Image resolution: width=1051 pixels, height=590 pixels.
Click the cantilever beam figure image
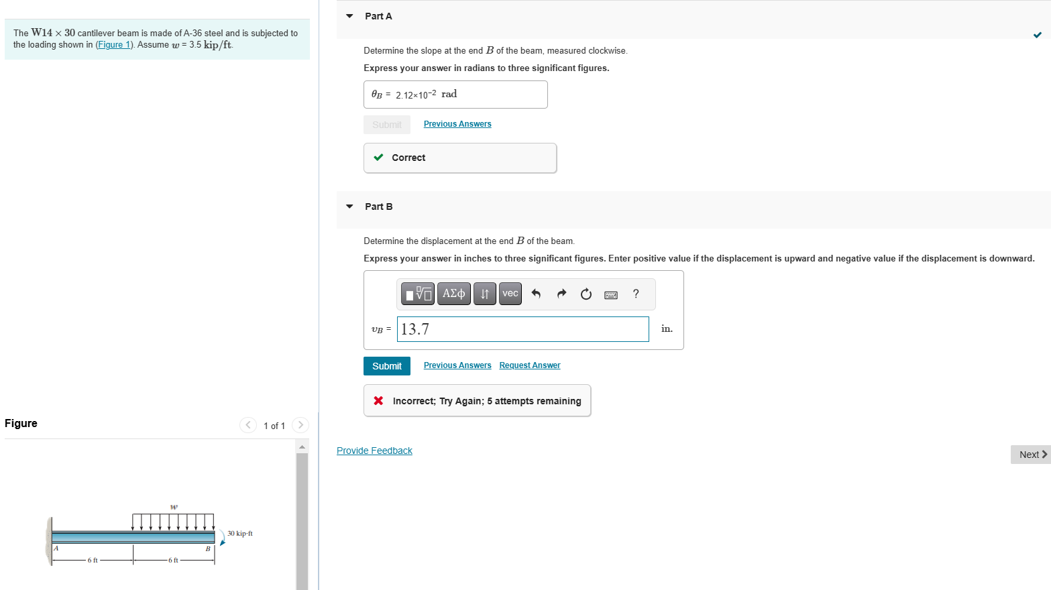[150, 534]
